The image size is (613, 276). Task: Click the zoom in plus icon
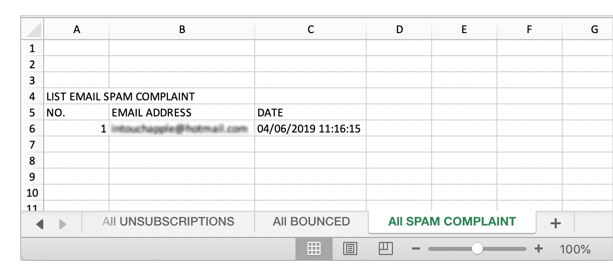(539, 249)
